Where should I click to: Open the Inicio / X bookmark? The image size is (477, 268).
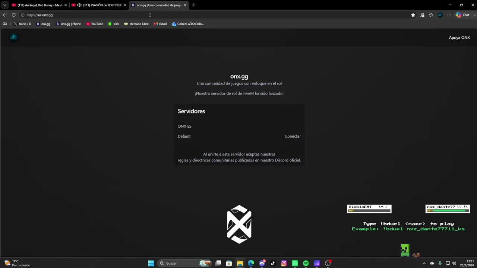tap(22, 24)
